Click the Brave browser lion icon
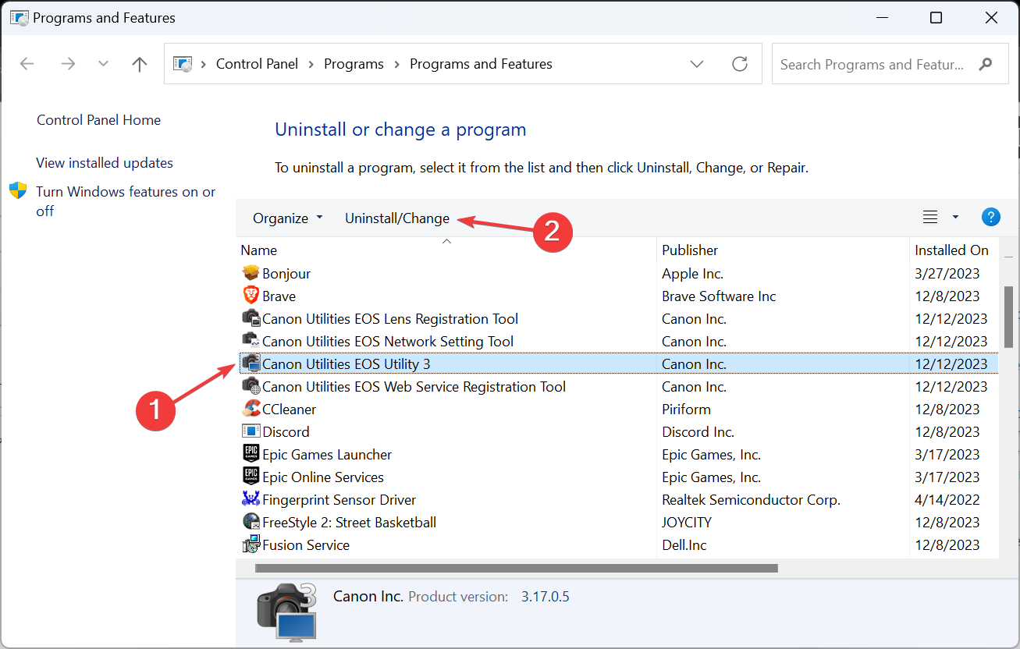Image resolution: width=1020 pixels, height=649 pixels. point(251,296)
